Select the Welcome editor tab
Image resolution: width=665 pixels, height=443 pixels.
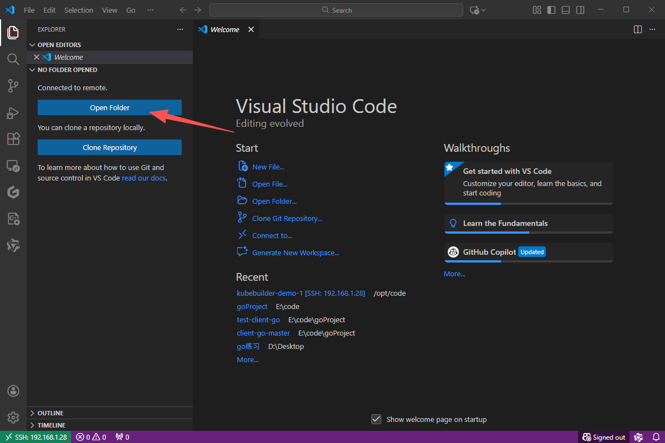224,29
